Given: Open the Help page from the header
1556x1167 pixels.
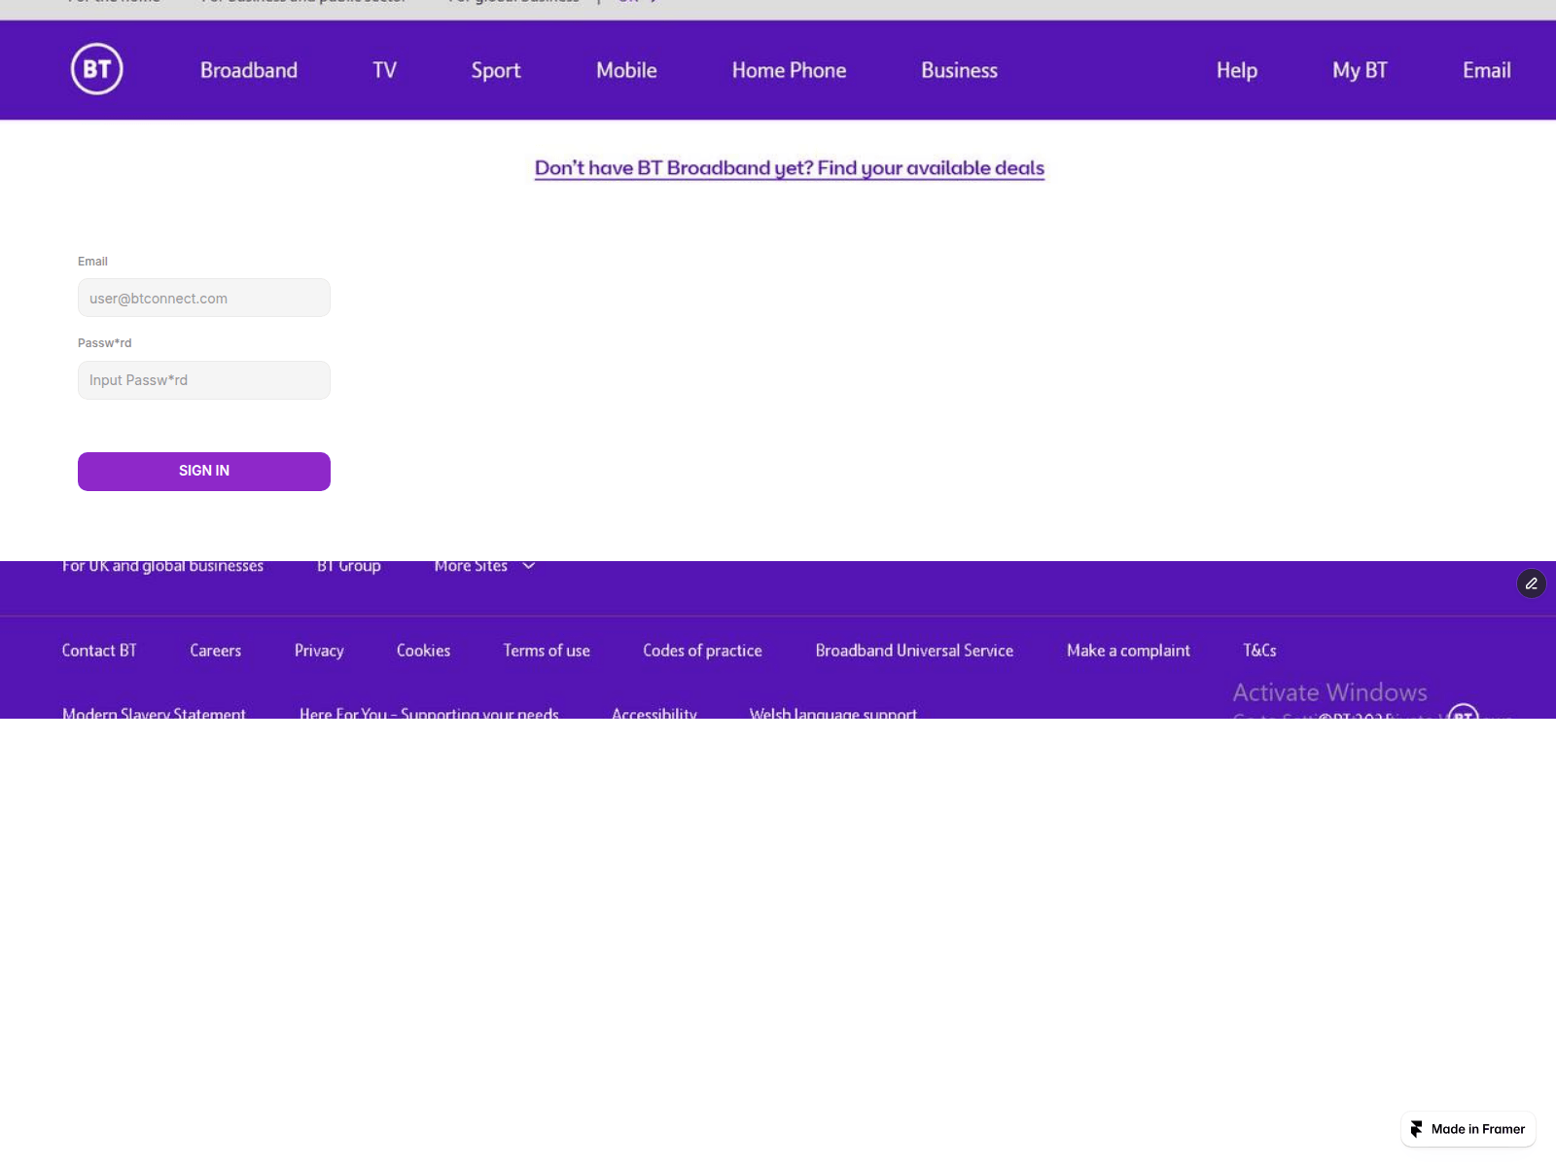Looking at the screenshot, I should pos(1237,71).
